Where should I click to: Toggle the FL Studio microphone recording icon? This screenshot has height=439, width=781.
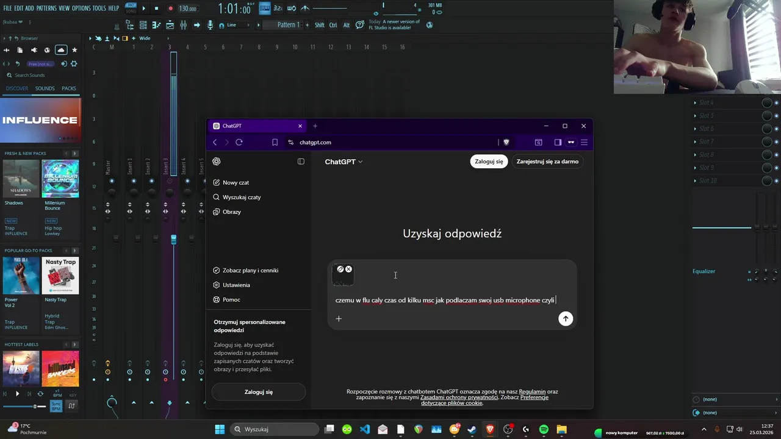[211, 25]
